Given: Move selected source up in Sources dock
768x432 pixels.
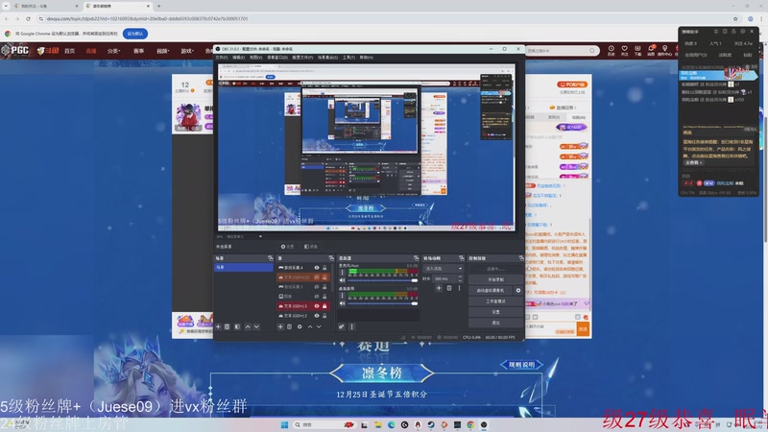Looking at the screenshot, I should click(x=310, y=326).
